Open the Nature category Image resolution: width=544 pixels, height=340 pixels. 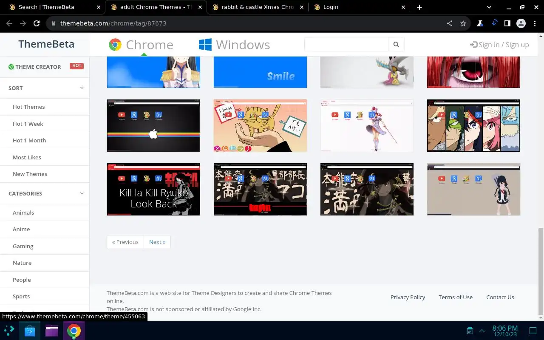22,263
